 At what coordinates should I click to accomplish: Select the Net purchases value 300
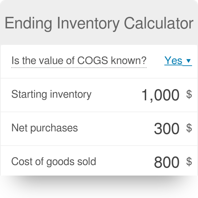pyautogui.click(x=167, y=129)
